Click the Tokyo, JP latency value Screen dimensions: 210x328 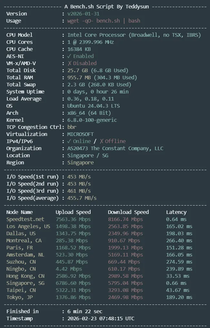point(179,297)
